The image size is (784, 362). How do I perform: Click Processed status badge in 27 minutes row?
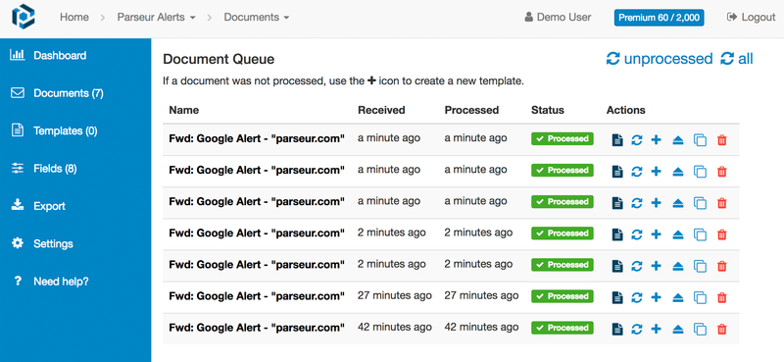click(562, 296)
